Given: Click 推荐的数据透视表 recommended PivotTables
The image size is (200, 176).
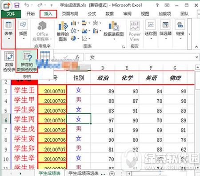Looking at the screenshot, I should [x=27, y=61].
